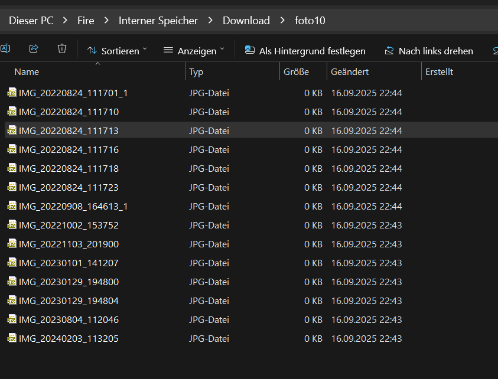Expand chevron after Dieser PC
The image size is (498, 379).
click(x=65, y=21)
